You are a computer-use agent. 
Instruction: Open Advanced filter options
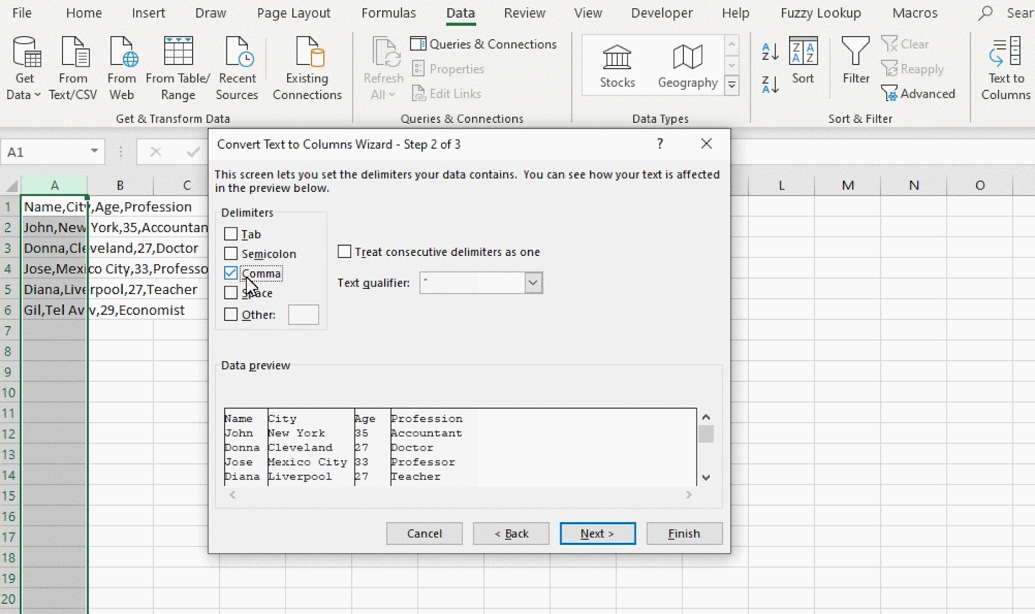coord(918,94)
